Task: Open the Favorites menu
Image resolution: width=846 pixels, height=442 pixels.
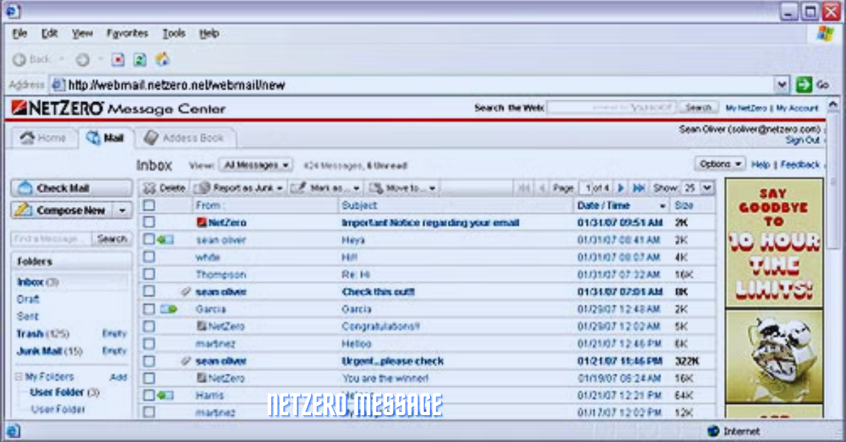Action: pos(127,33)
